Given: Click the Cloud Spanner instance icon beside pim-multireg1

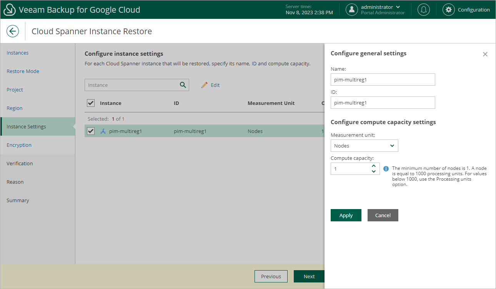Looking at the screenshot, I should tap(103, 131).
